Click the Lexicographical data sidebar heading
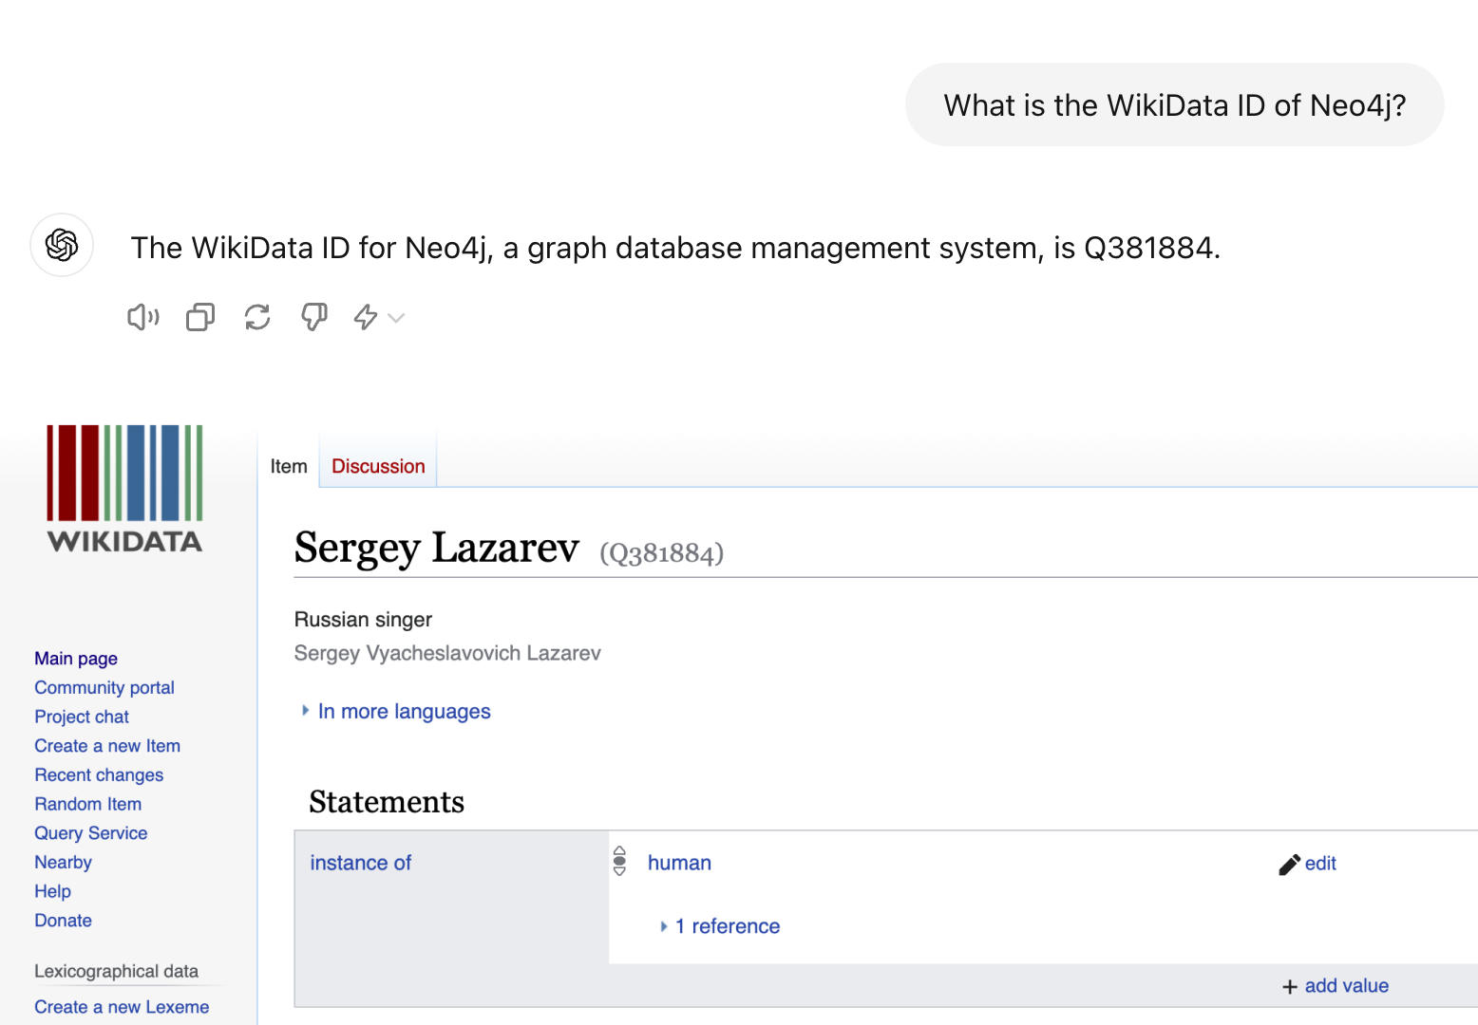 click(117, 971)
